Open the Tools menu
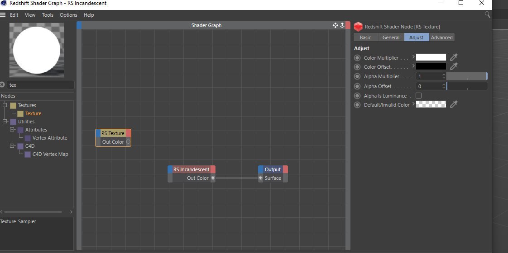 point(48,15)
